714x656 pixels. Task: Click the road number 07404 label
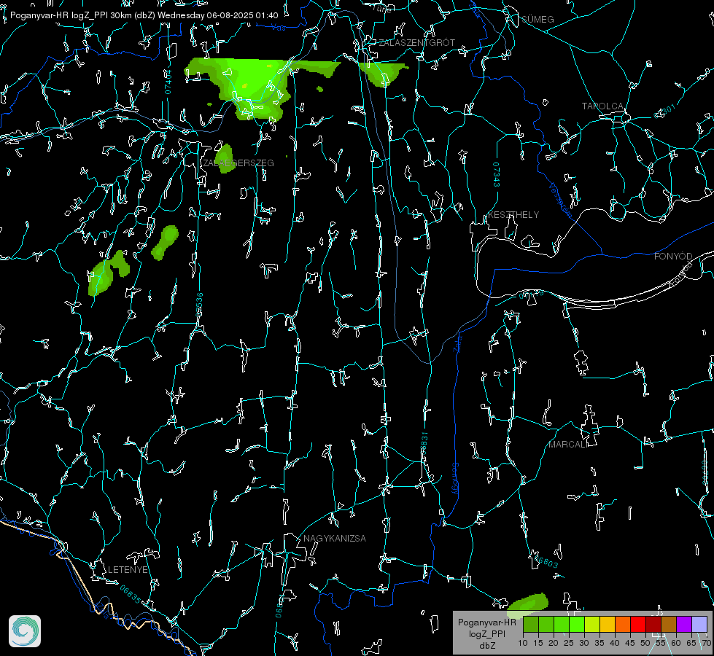(168, 82)
